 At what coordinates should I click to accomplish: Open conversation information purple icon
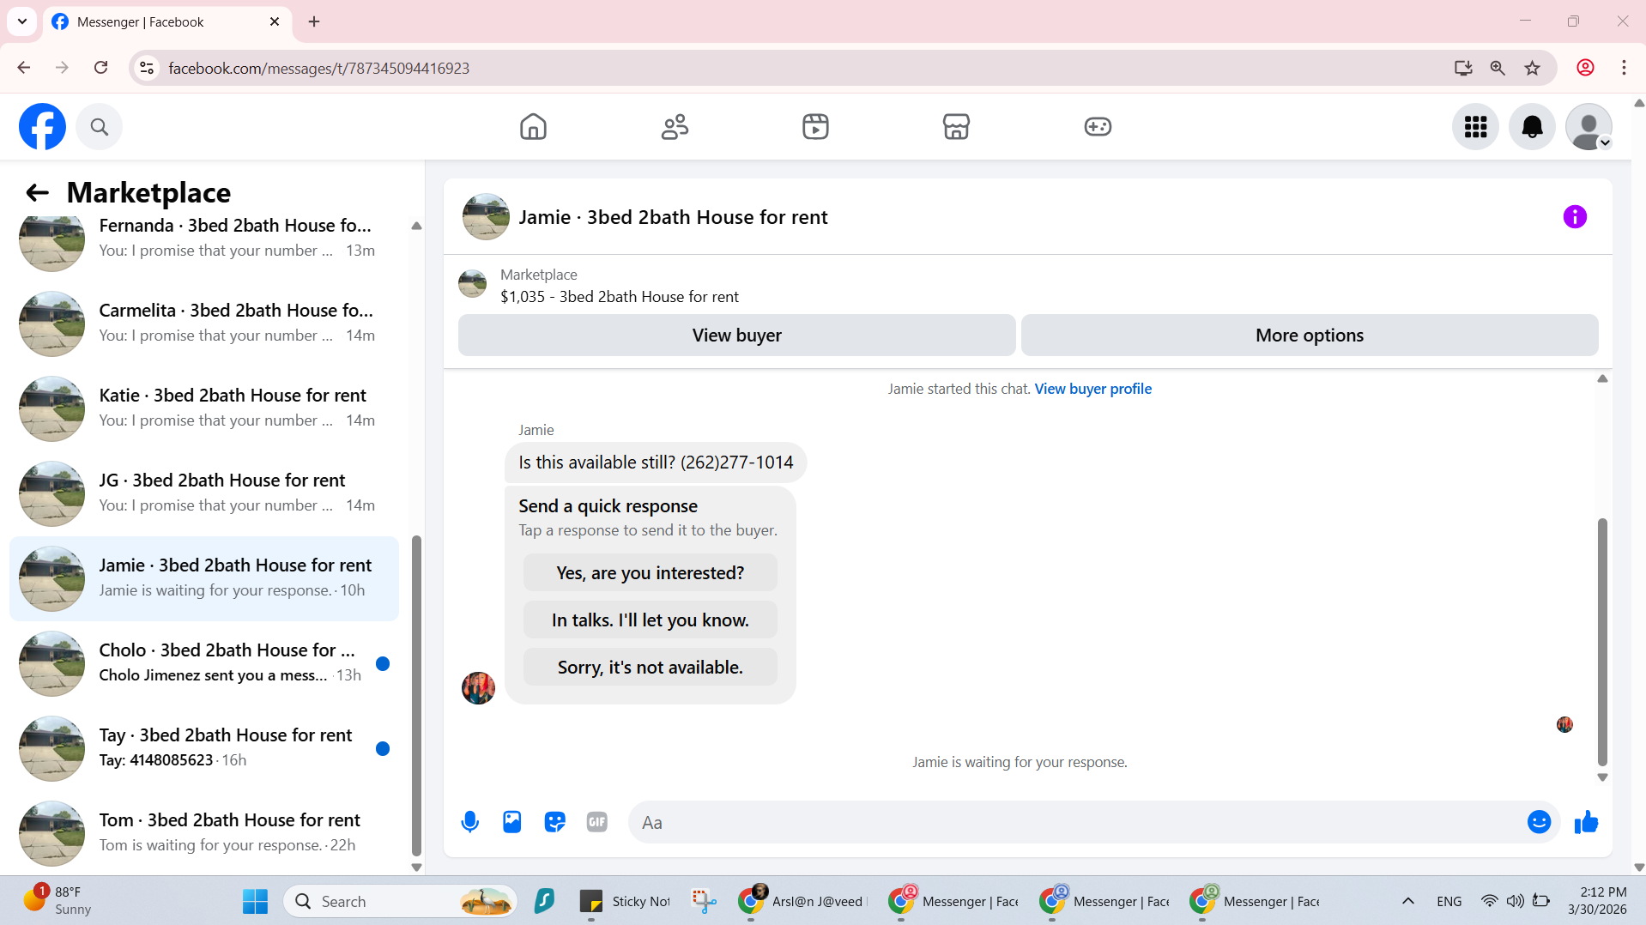[1575, 217]
